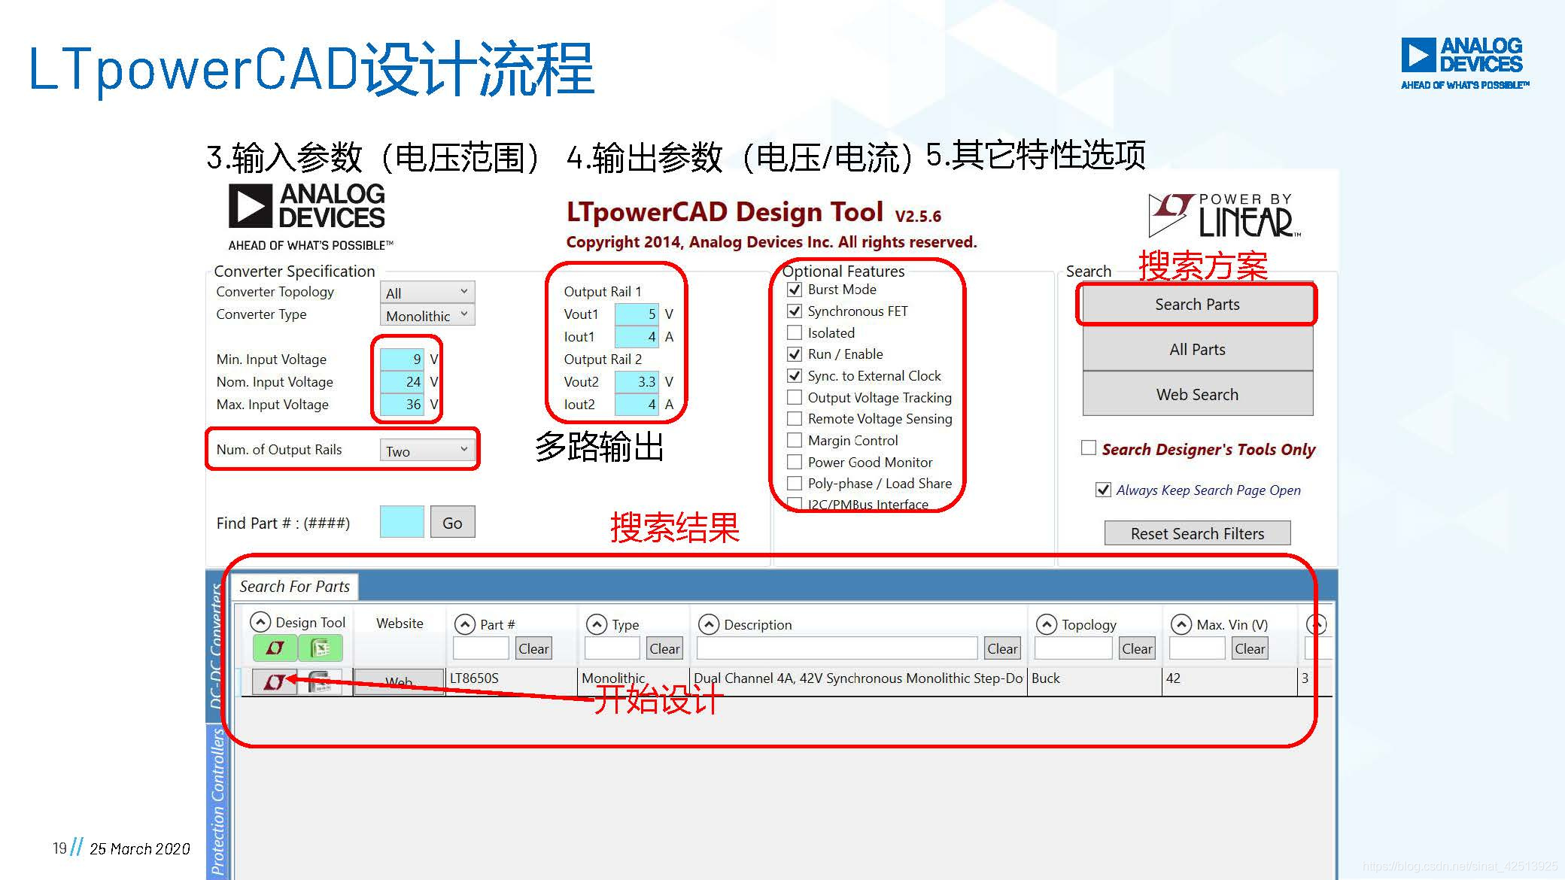Image resolution: width=1565 pixels, height=880 pixels.
Task: Click the Vout1 voltage value field
Action: (637, 314)
